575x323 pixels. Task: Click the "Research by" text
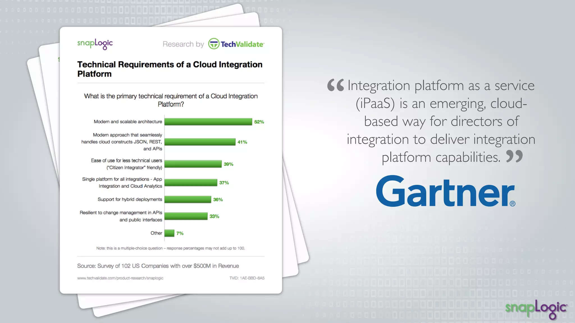pos(183,44)
